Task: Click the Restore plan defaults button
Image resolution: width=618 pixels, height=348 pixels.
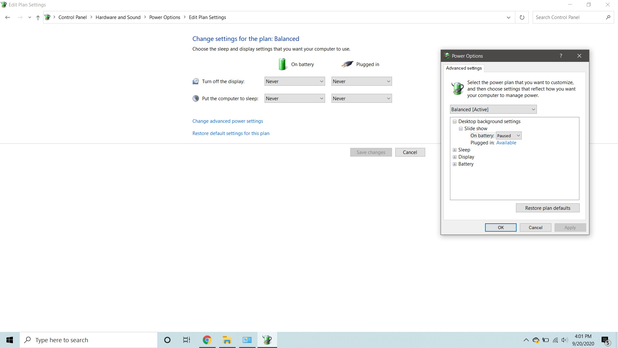Action: click(548, 208)
